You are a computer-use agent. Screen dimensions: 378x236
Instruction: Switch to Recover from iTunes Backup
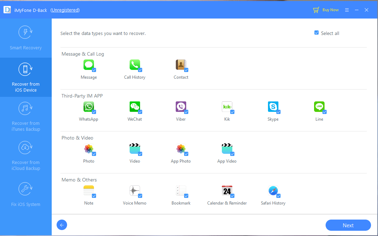(26, 117)
